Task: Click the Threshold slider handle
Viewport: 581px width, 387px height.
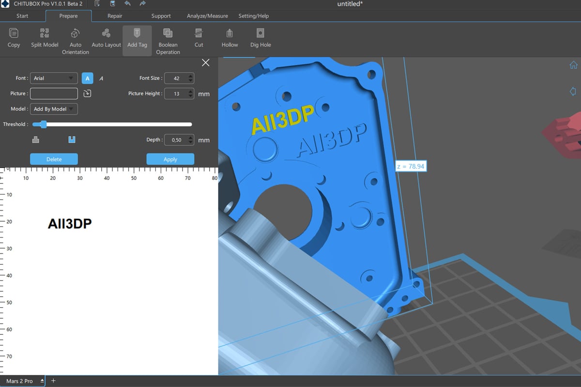Action: pos(44,124)
